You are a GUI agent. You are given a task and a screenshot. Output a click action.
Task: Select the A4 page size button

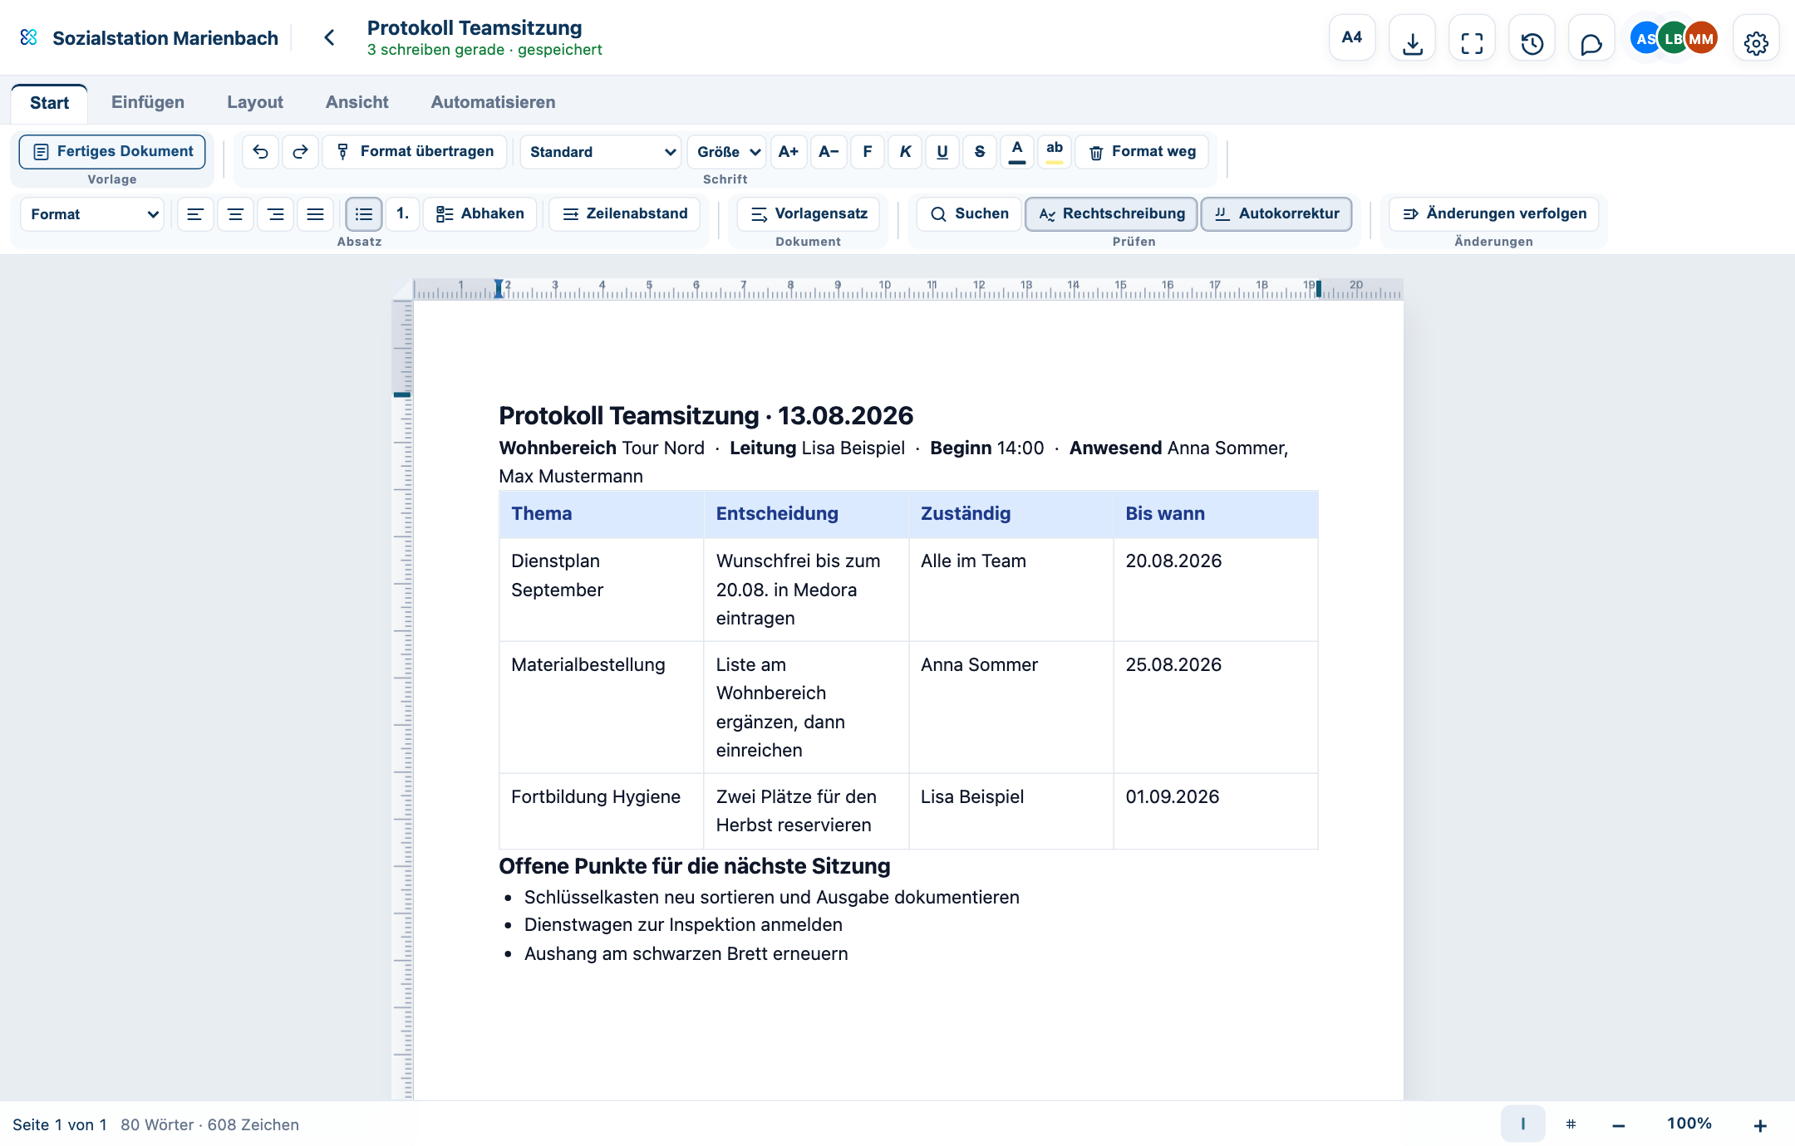click(1352, 37)
